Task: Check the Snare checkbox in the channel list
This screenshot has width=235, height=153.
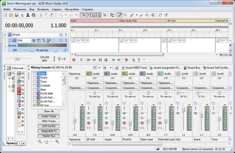Action: point(34,77)
